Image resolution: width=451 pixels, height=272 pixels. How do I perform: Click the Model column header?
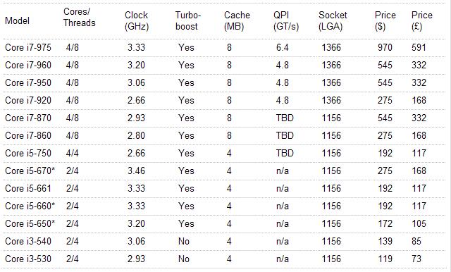point(17,20)
